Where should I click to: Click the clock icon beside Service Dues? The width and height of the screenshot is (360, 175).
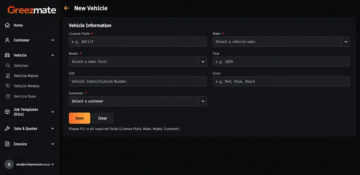tap(8, 96)
